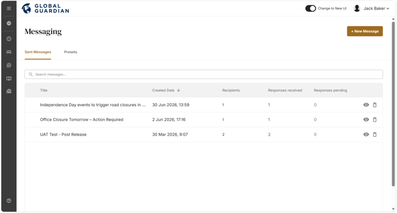View the Office Closure Tomorrow message

point(366,120)
